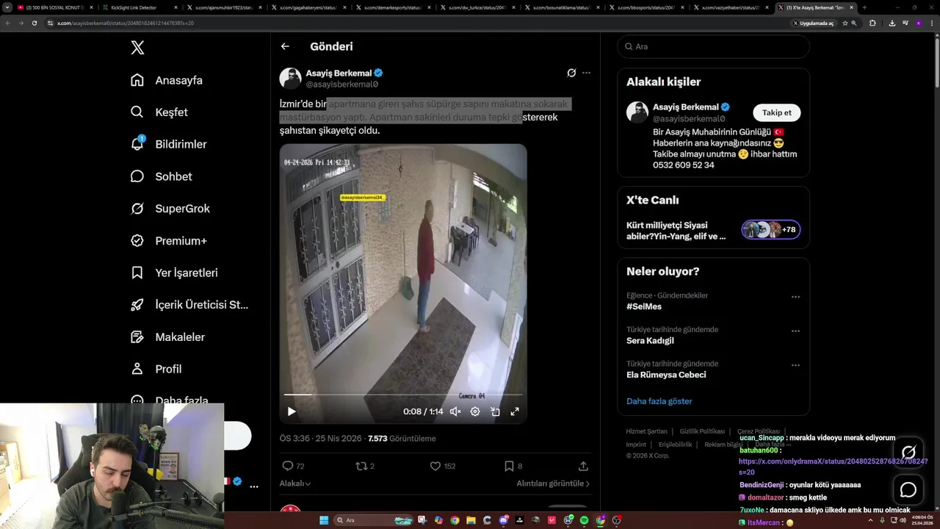This screenshot has height=529, width=940.
Task: Click Daha fazla göster link
Action: click(659, 401)
